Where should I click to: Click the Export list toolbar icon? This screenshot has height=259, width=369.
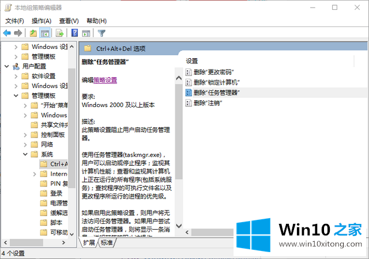(x=59, y=33)
